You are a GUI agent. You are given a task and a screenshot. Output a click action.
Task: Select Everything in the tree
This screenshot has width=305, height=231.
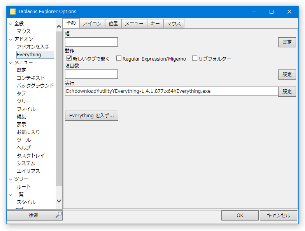coord(35,55)
